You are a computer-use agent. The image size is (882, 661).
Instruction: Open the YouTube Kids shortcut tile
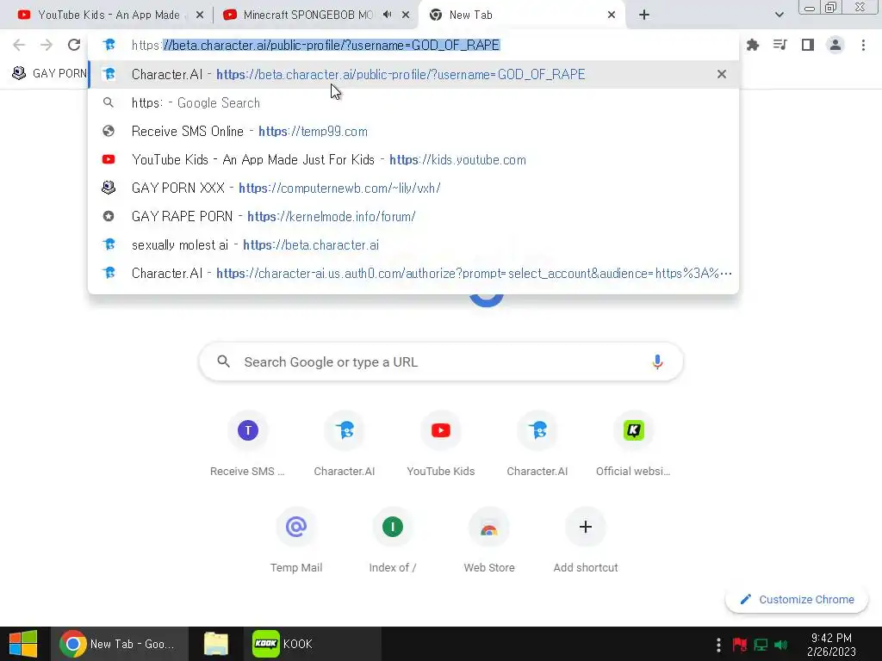pos(440,444)
